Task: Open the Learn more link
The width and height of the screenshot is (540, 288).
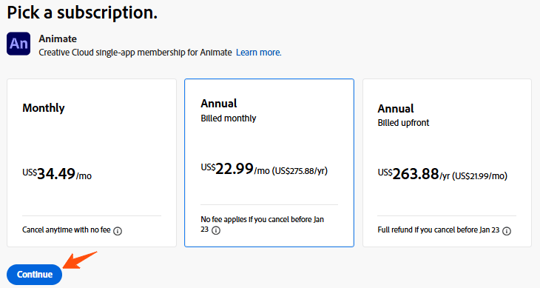Action: tap(259, 53)
